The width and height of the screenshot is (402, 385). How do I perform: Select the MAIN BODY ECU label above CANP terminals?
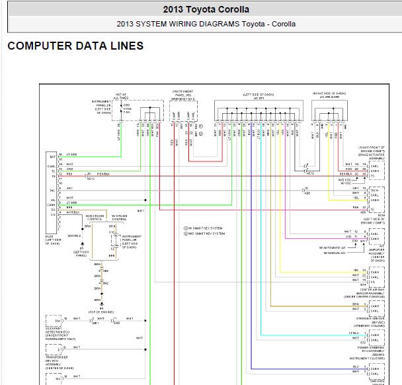coord(183,99)
